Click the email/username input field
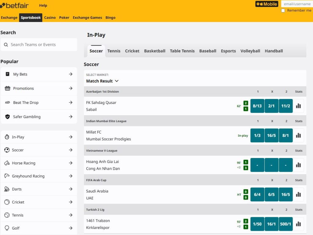The width and height of the screenshot is (313, 235). tap(297, 4)
